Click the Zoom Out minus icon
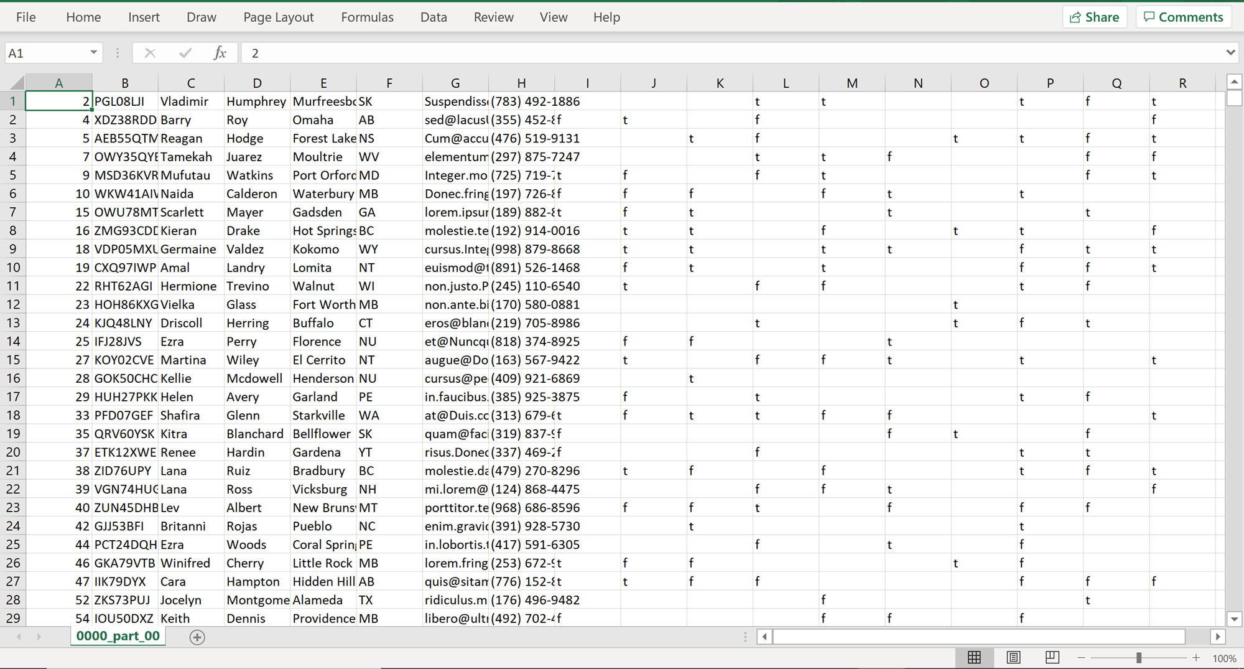 1081,657
